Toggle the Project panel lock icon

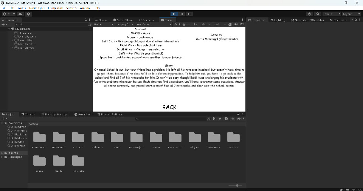tap(238, 114)
